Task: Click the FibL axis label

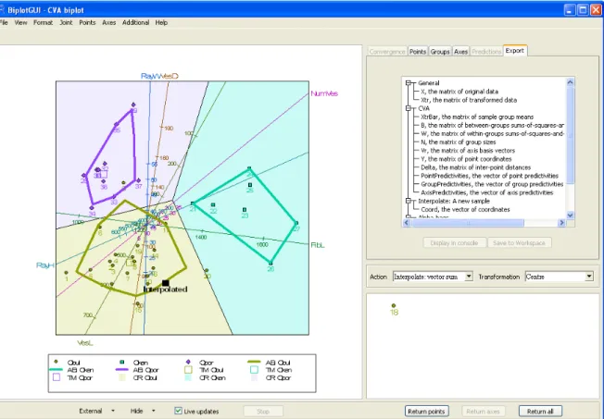Action: (318, 245)
